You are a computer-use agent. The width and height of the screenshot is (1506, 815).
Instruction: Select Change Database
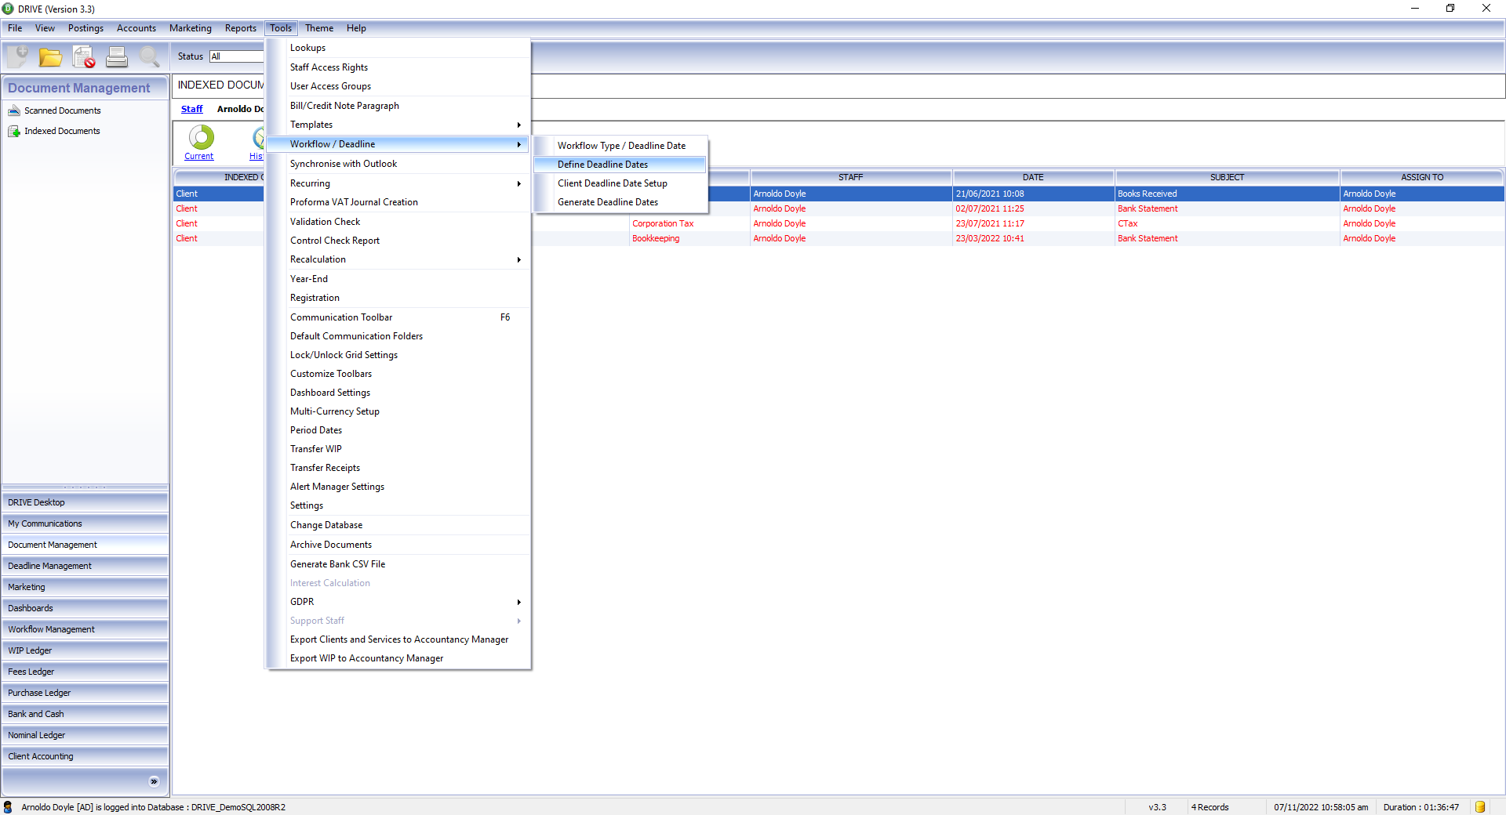coord(398,525)
